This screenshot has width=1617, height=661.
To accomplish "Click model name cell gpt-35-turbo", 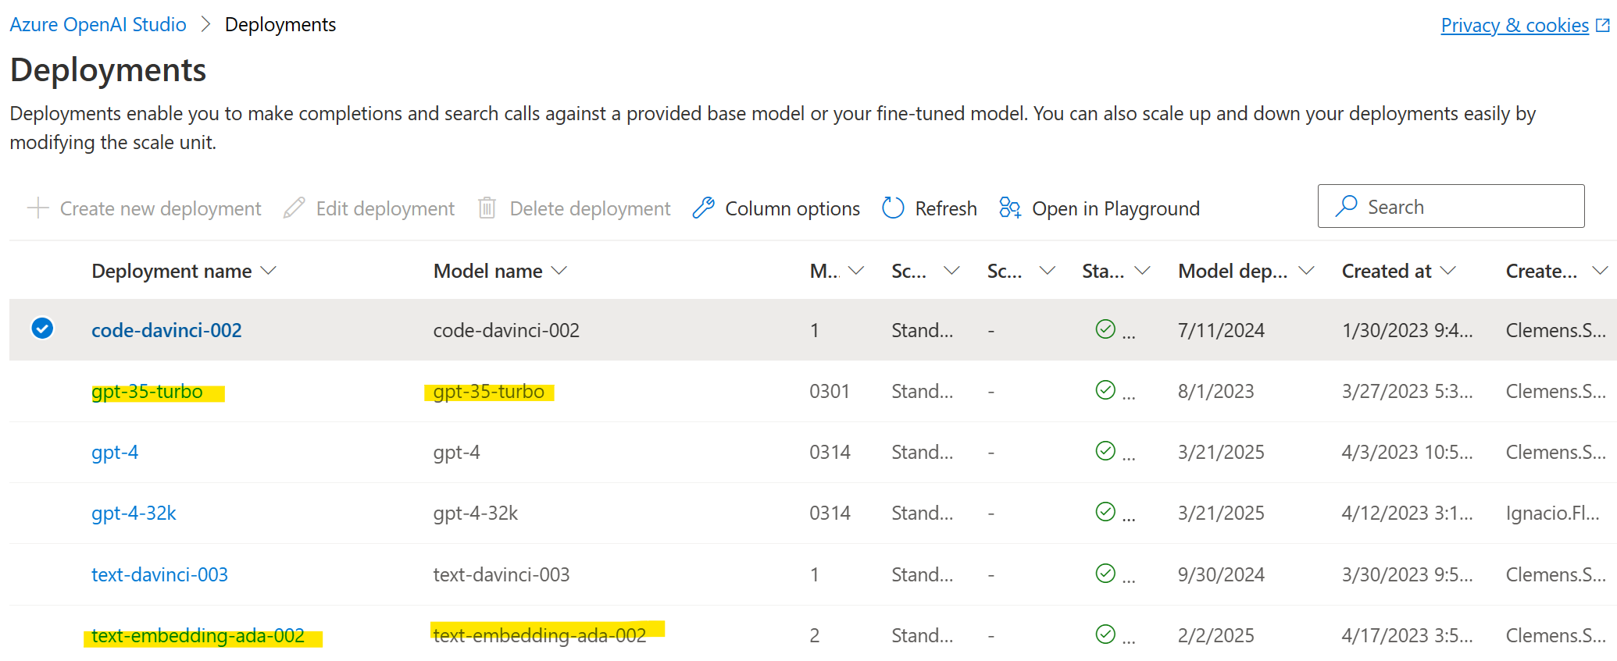I will [489, 391].
